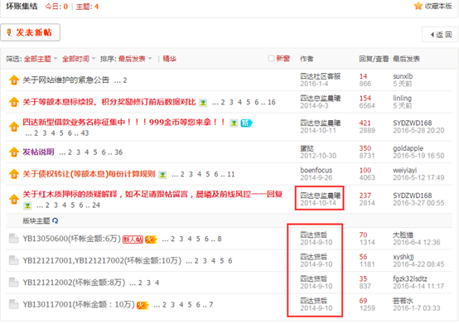Click document icon for YB121217001,YB121217002 thread
Screen dimensions: 459x324
click(13, 260)
